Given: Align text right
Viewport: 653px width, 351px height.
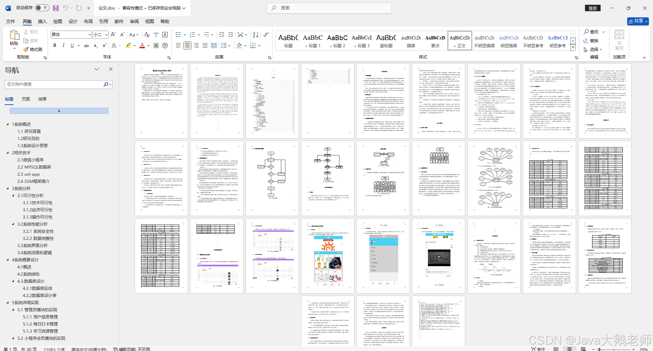Looking at the screenshot, I should (x=196, y=46).
